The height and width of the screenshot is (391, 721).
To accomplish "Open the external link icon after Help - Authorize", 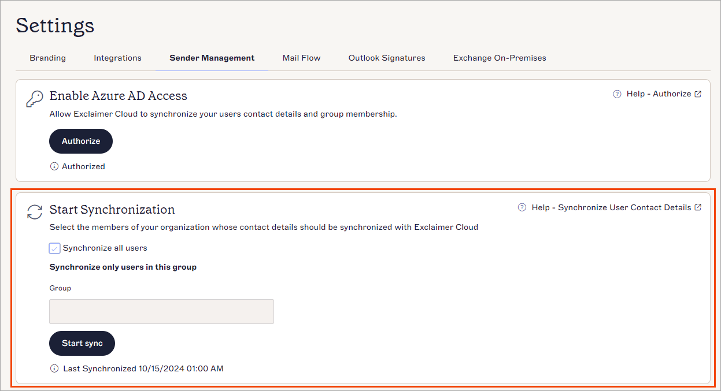I will tap(698, 93).
